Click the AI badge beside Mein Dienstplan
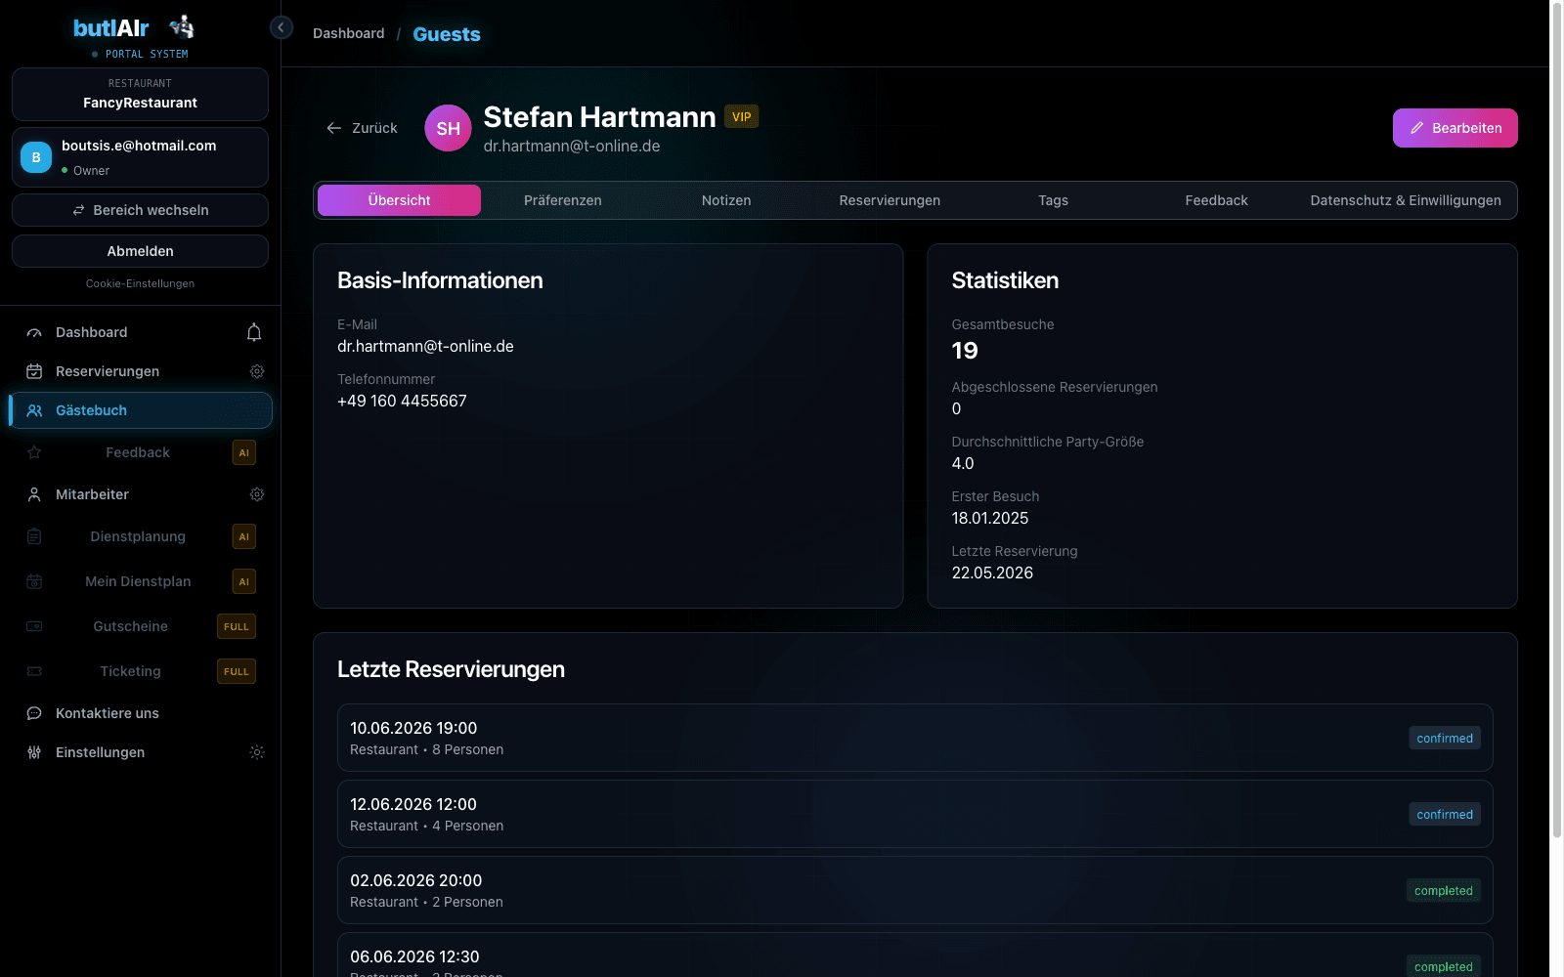This screenshot has height=977, width=1564. (x=244, y=581)
